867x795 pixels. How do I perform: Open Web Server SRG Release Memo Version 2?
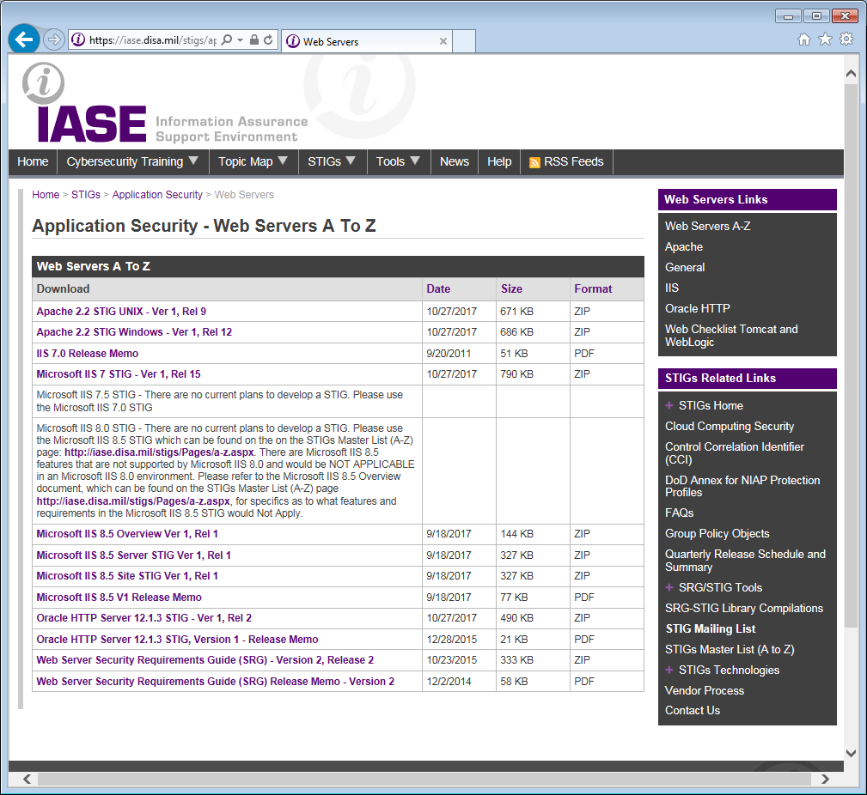216,682
